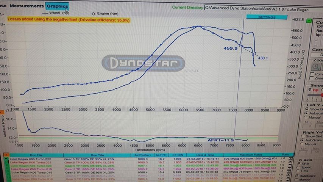Open the Measurements tab
323x182 pixels.
[x=27, y=6]
